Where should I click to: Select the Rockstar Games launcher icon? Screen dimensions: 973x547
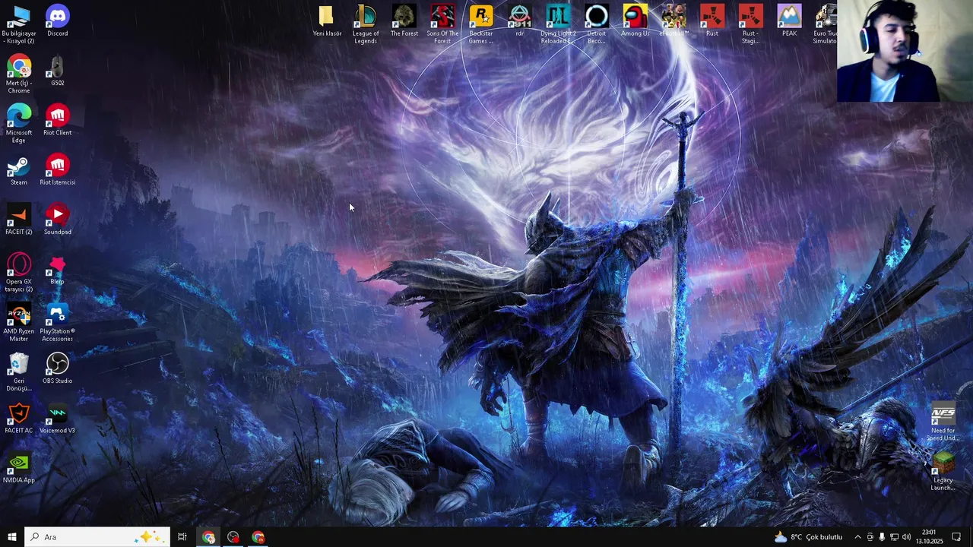click(481, 24)
